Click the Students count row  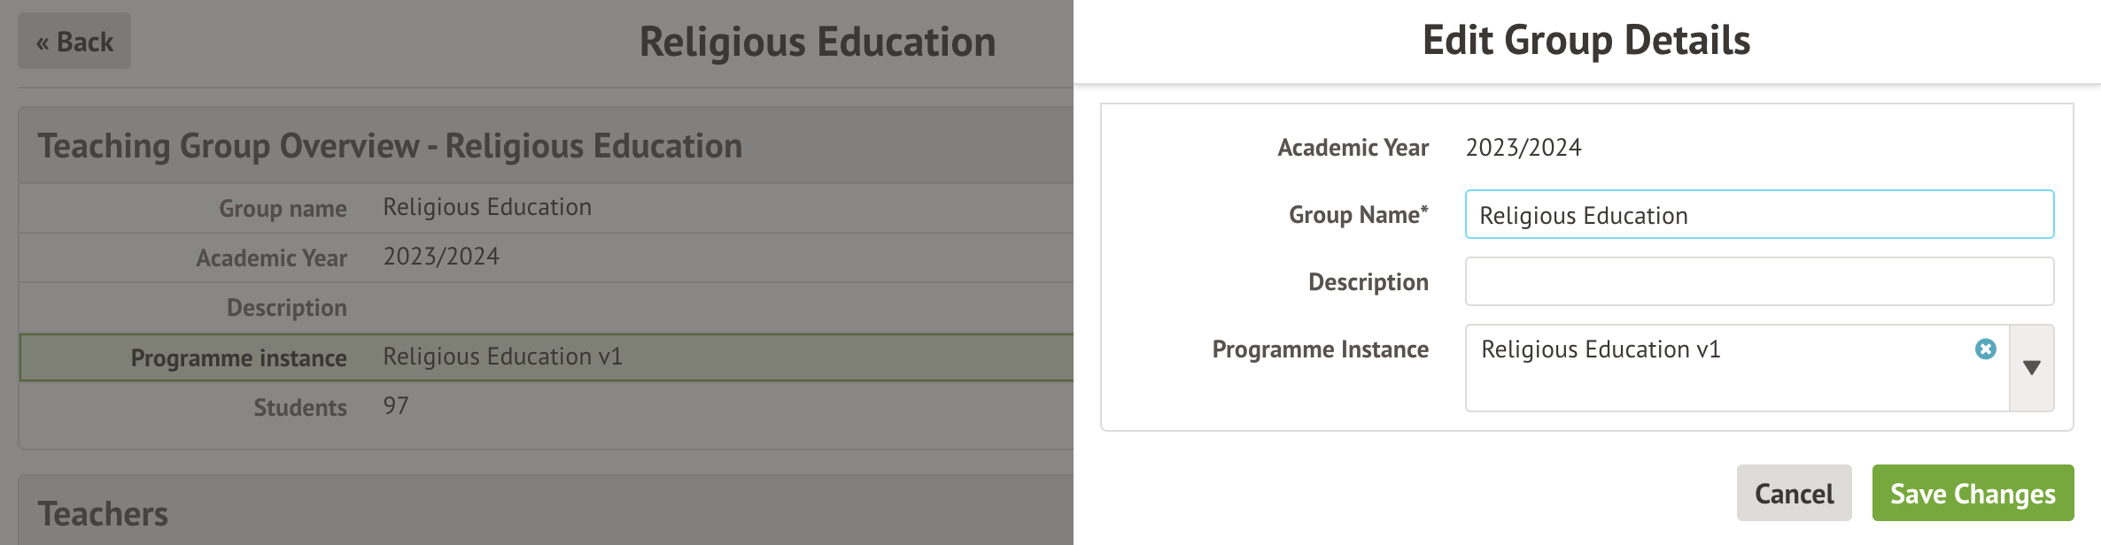point(546,407)
